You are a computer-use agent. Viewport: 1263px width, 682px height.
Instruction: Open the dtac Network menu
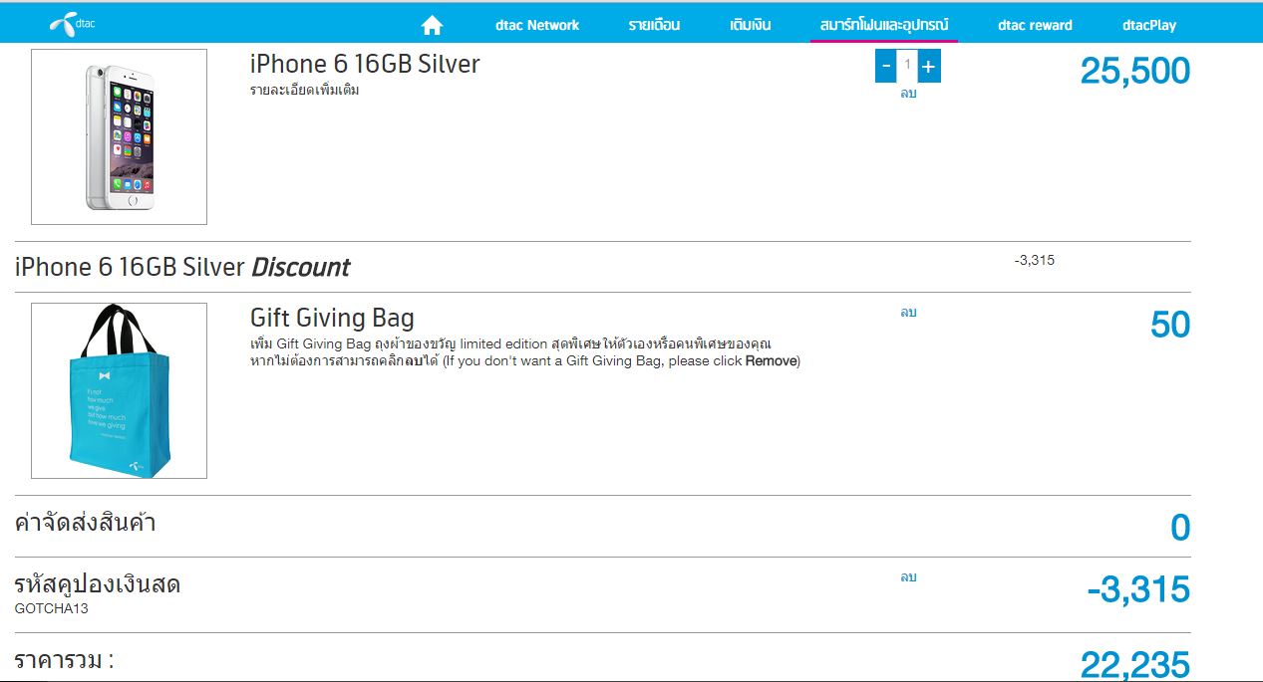pyautogui.click(x=537, y=25)
